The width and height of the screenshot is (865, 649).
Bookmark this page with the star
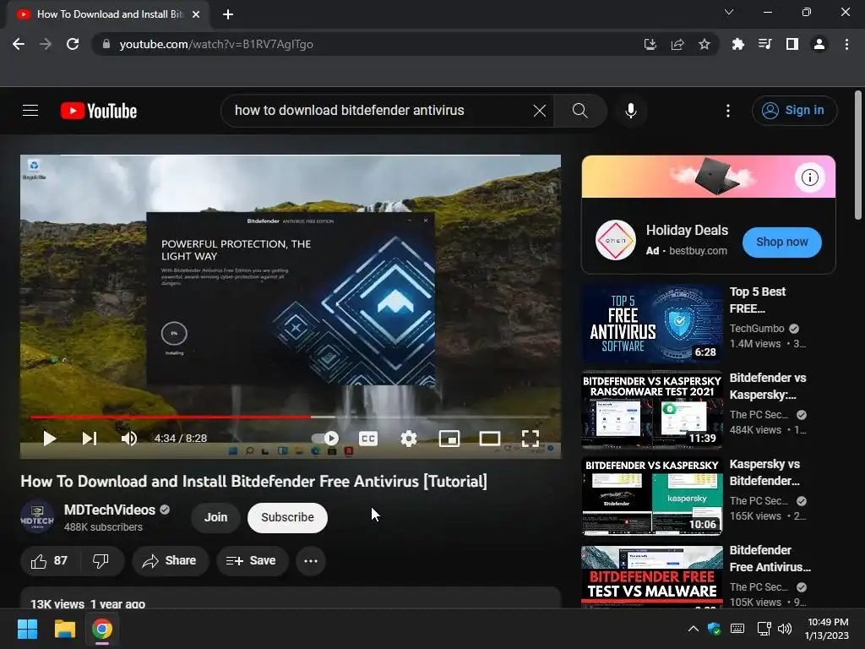coord(705,44)
